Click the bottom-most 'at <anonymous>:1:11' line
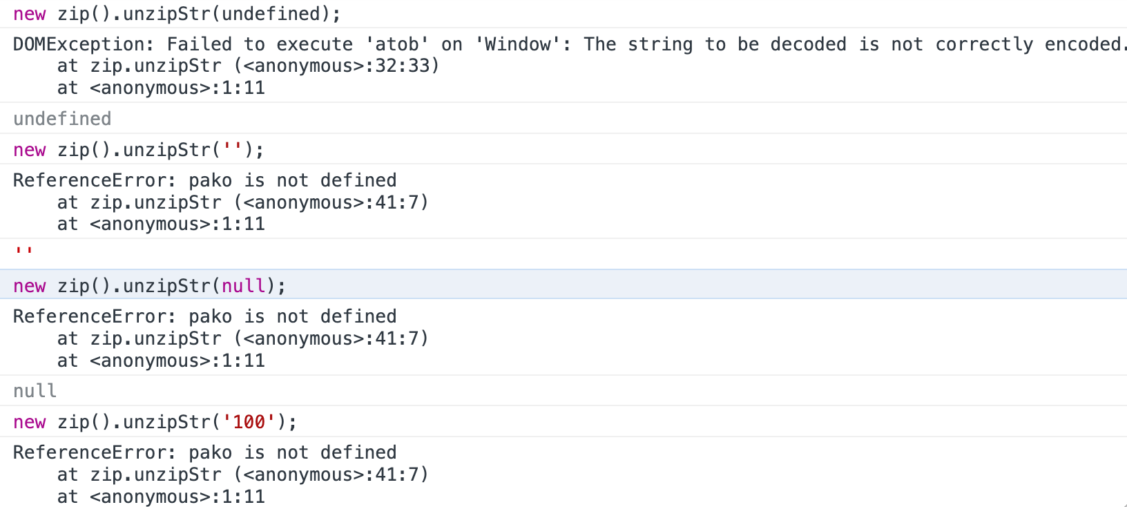The width and height of the screenshot is (1127, 507). point(161,497)
